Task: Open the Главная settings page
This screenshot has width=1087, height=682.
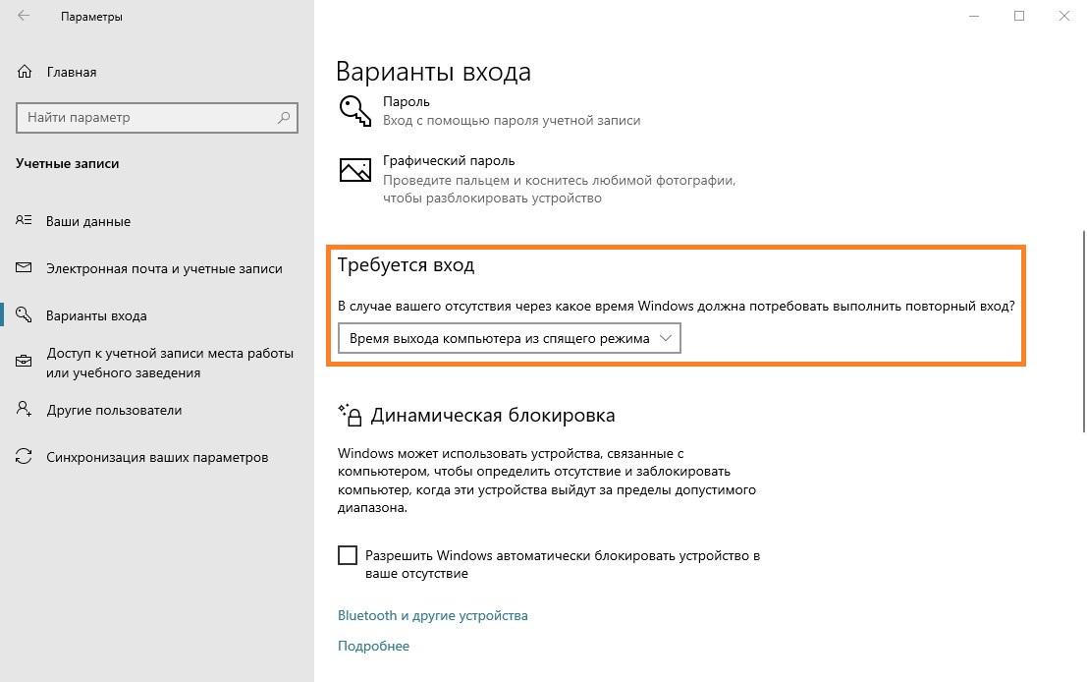Action: coord(72,72)
